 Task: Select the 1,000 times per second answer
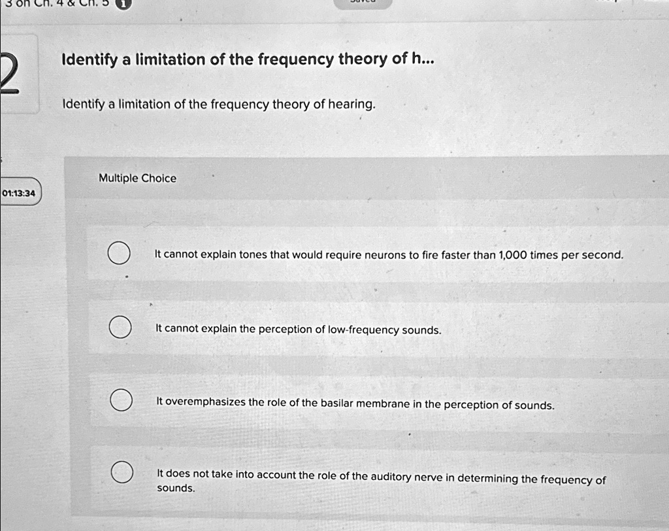pos(119,253)
